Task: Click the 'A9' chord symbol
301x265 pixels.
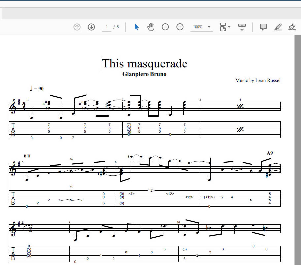Action: click(x=270, y=153)
